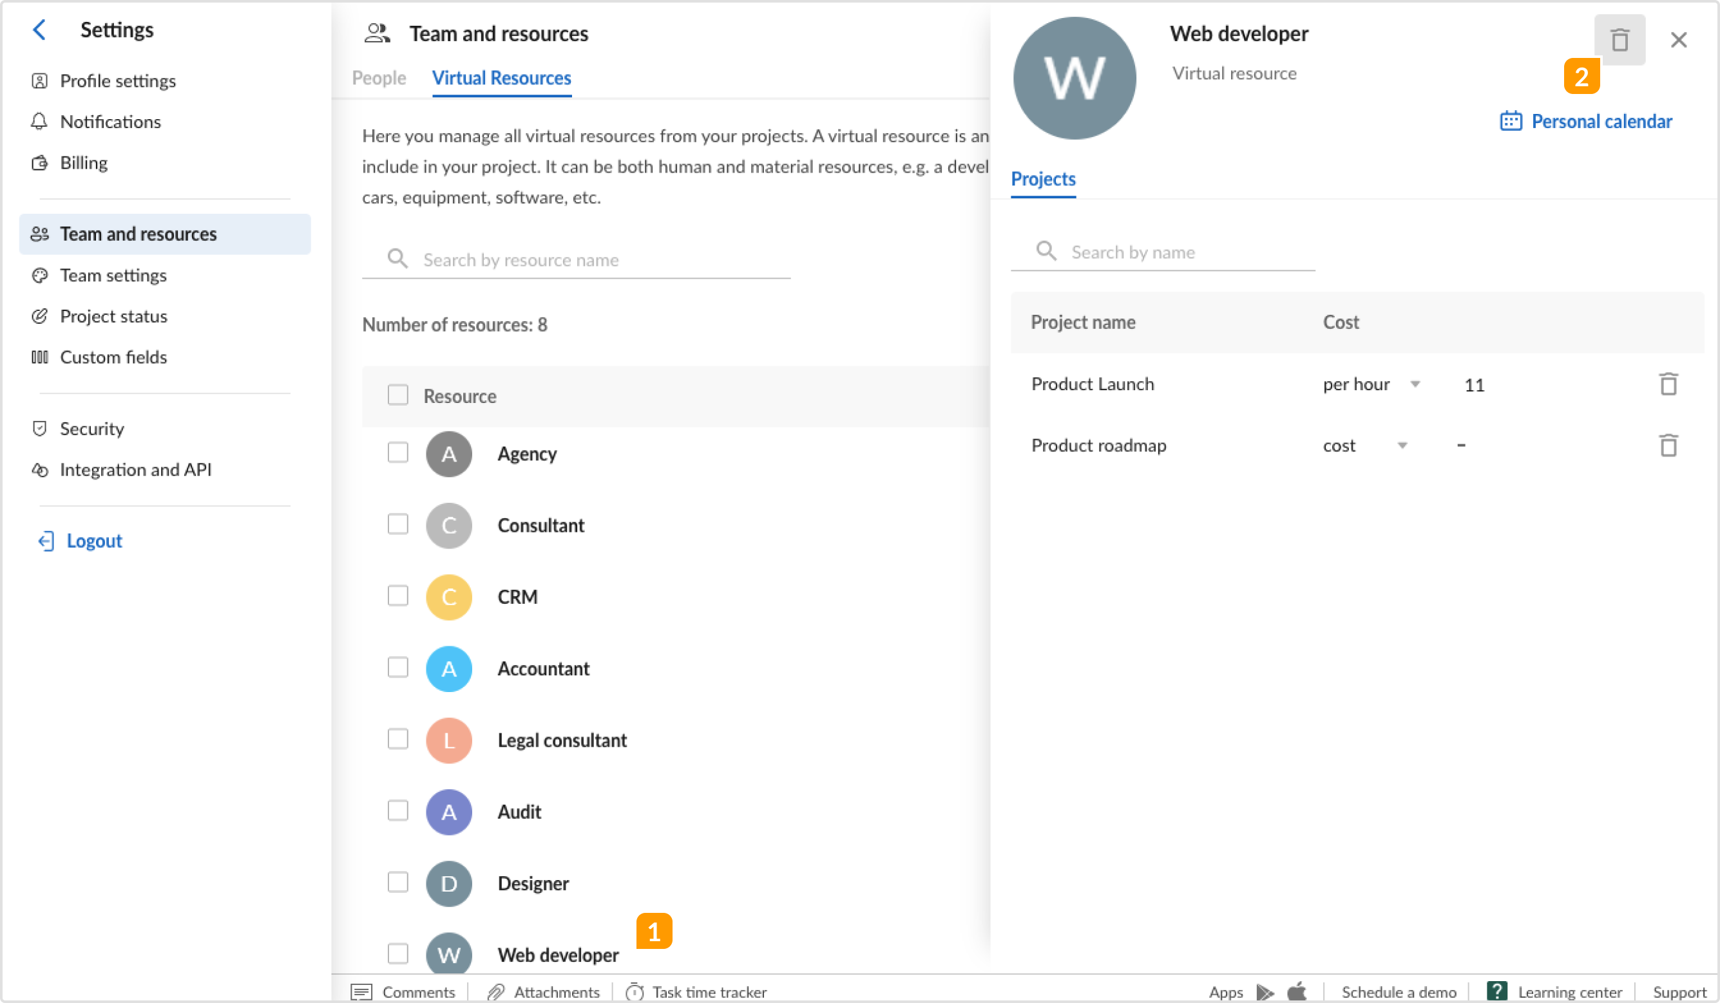Open Google Play app icon
This screenshot has width=1720, height=1003.
1265,991
